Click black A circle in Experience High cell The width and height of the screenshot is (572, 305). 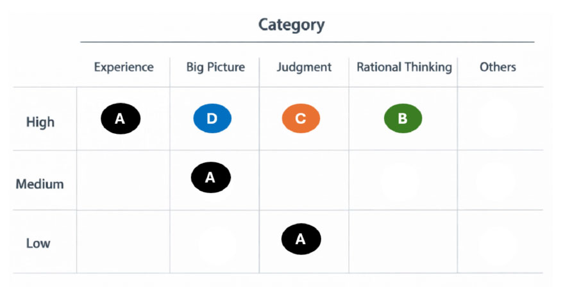121,119
